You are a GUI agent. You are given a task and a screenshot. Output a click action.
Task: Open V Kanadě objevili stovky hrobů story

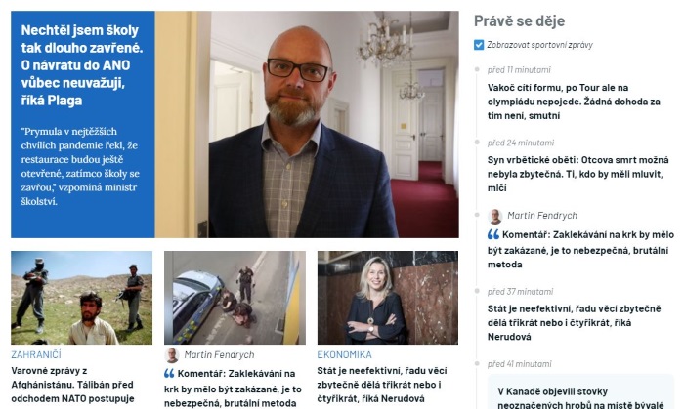point(580,397)
